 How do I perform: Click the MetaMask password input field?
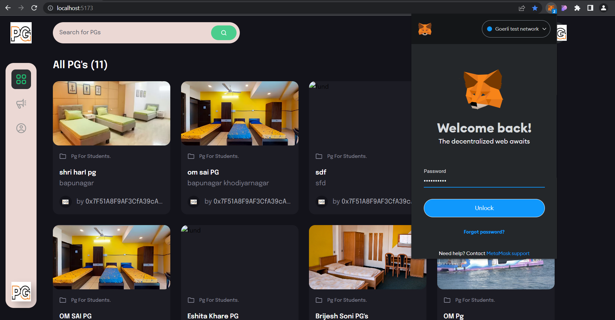tap(484, 180)
